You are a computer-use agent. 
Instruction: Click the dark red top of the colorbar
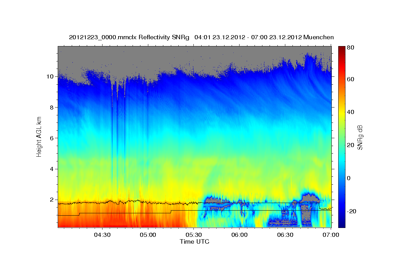coord(342,48)
